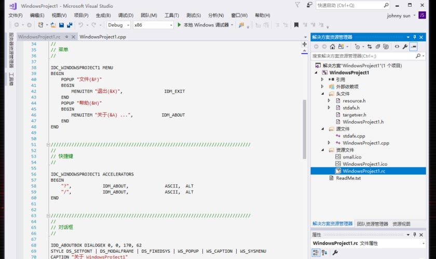Select small.ico in resource files
Viewport: 436px width, 259px height.
point(352,157)
